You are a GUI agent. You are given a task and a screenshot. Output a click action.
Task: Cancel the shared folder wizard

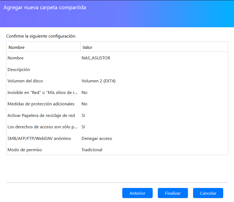click(x=208, y=193)
